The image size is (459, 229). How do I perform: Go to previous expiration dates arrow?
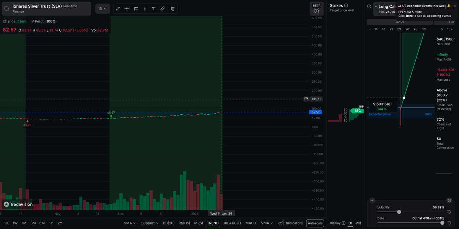click(370, 29)
